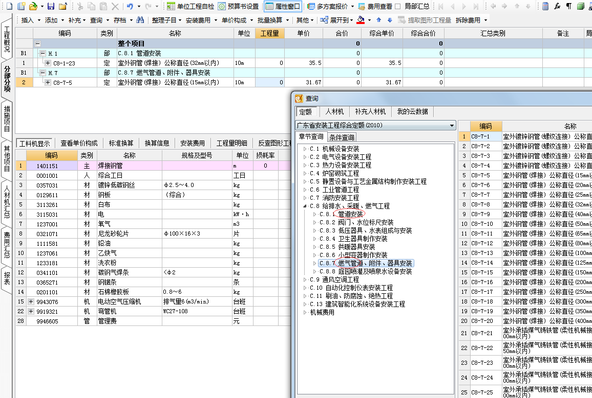Collapse the H.7 section row
Viewport: 592px width, 398px height.
[43, 73]
